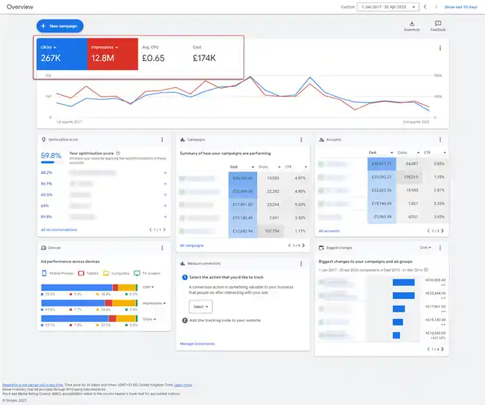Click the £15,140.49 campaign cost cell
485x405 pixels.
(x=242, y=218)
